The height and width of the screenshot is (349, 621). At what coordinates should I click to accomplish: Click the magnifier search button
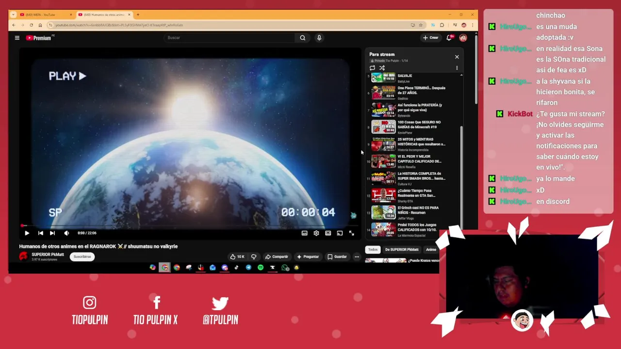click(x=303, y=38)
